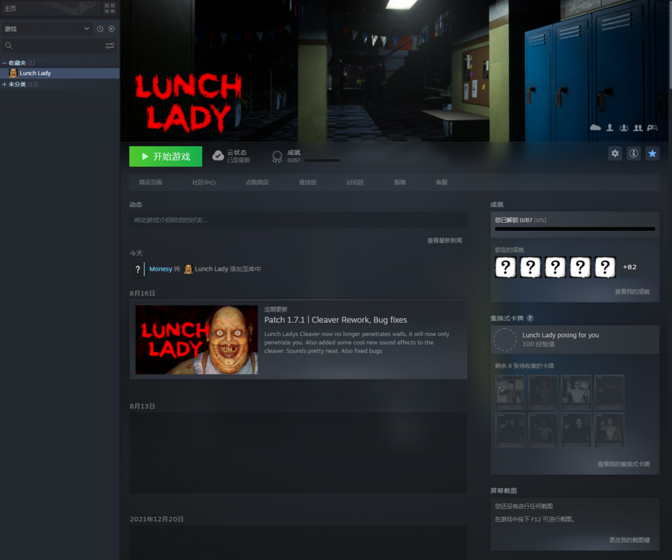Open the 游戏 category dropdown
672x560 pixels.
47,29
